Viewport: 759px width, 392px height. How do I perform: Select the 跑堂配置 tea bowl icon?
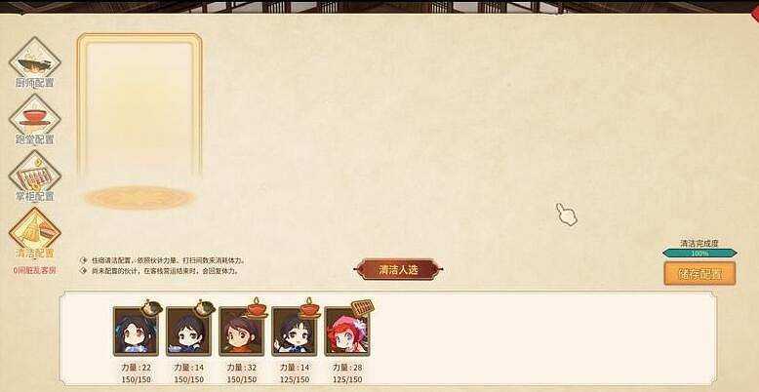35,117
